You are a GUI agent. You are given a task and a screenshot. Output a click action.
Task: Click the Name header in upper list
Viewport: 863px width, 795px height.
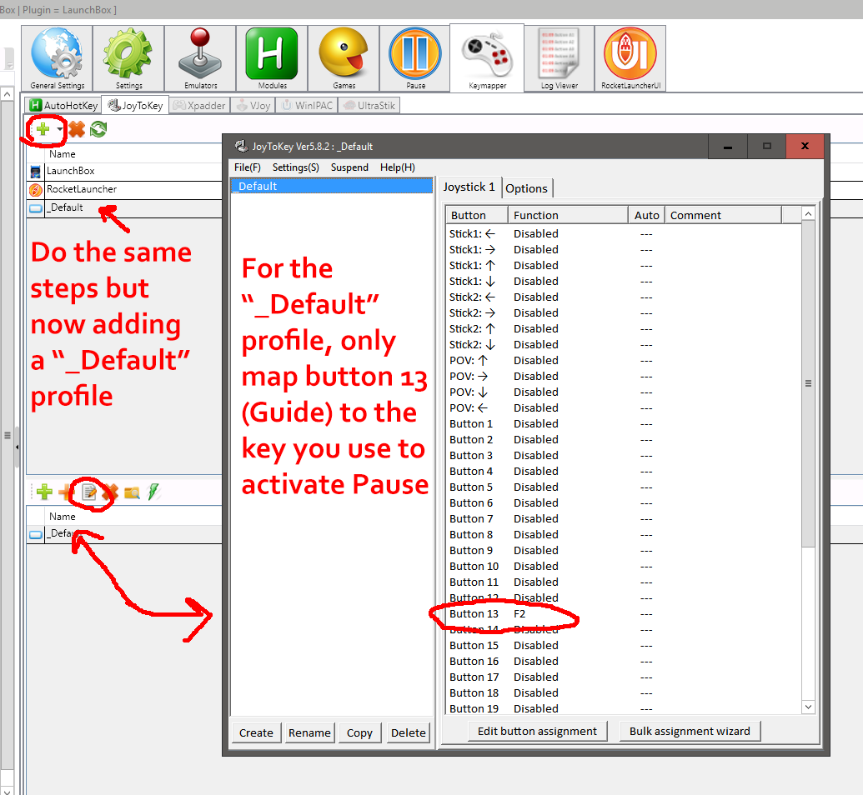[x=63, y=154]
